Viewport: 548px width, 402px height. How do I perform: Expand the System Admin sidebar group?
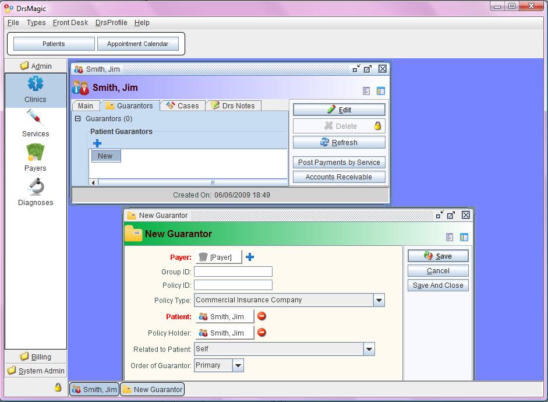click(x=36, y=371)
